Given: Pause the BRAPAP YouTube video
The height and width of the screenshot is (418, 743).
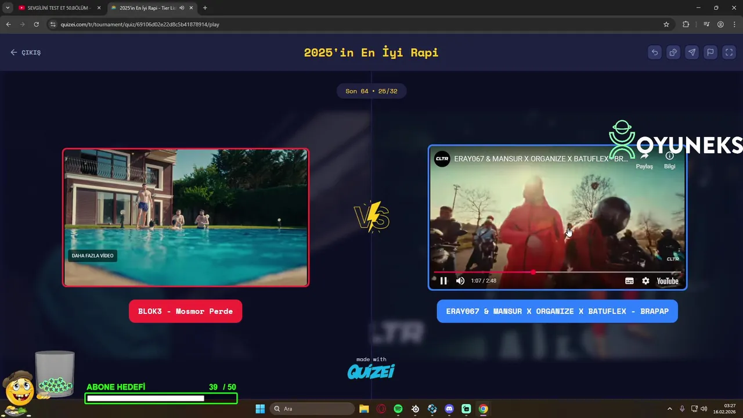Looking at the screenshot, I should pyautogui.click(x=443, y=281).
